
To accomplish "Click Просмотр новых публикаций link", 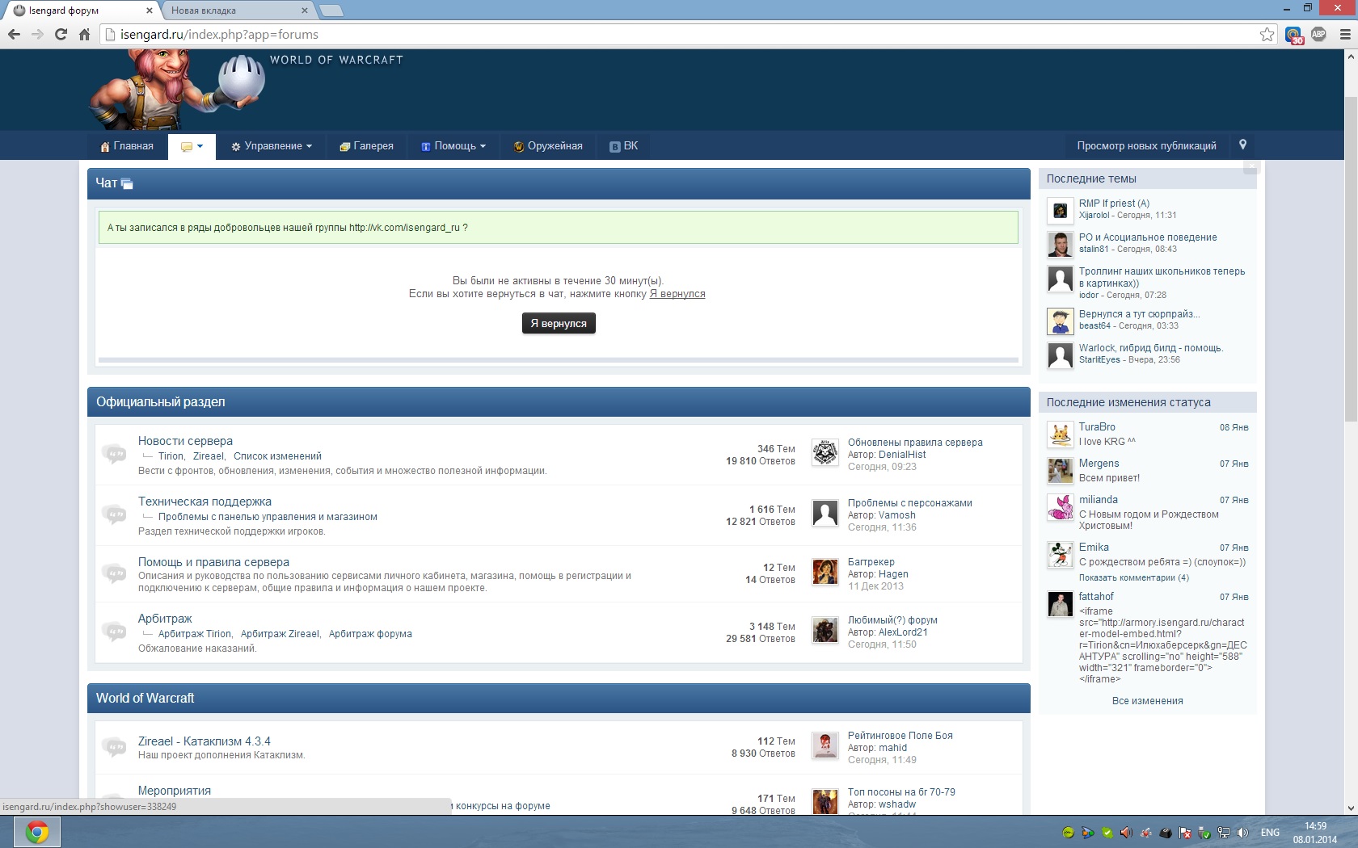I will tap(1146, 146).
